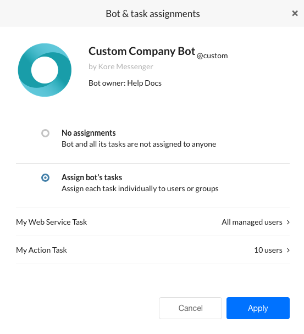Open the 10 users assignment setting

point(268,250)
